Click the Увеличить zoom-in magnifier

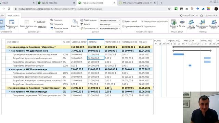tap(52, 20)
